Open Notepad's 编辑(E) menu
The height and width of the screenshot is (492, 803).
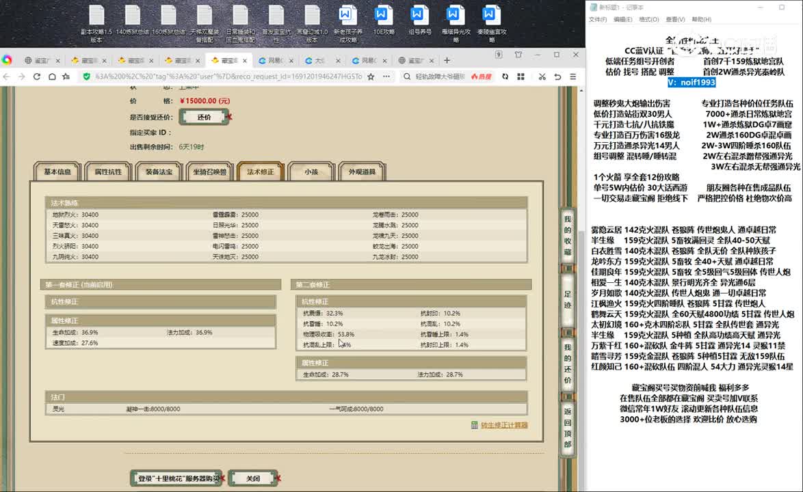[x=622, y=19]
